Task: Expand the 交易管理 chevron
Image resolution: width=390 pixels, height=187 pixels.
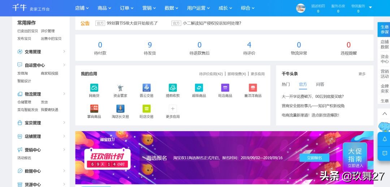Action: [64, 51]
